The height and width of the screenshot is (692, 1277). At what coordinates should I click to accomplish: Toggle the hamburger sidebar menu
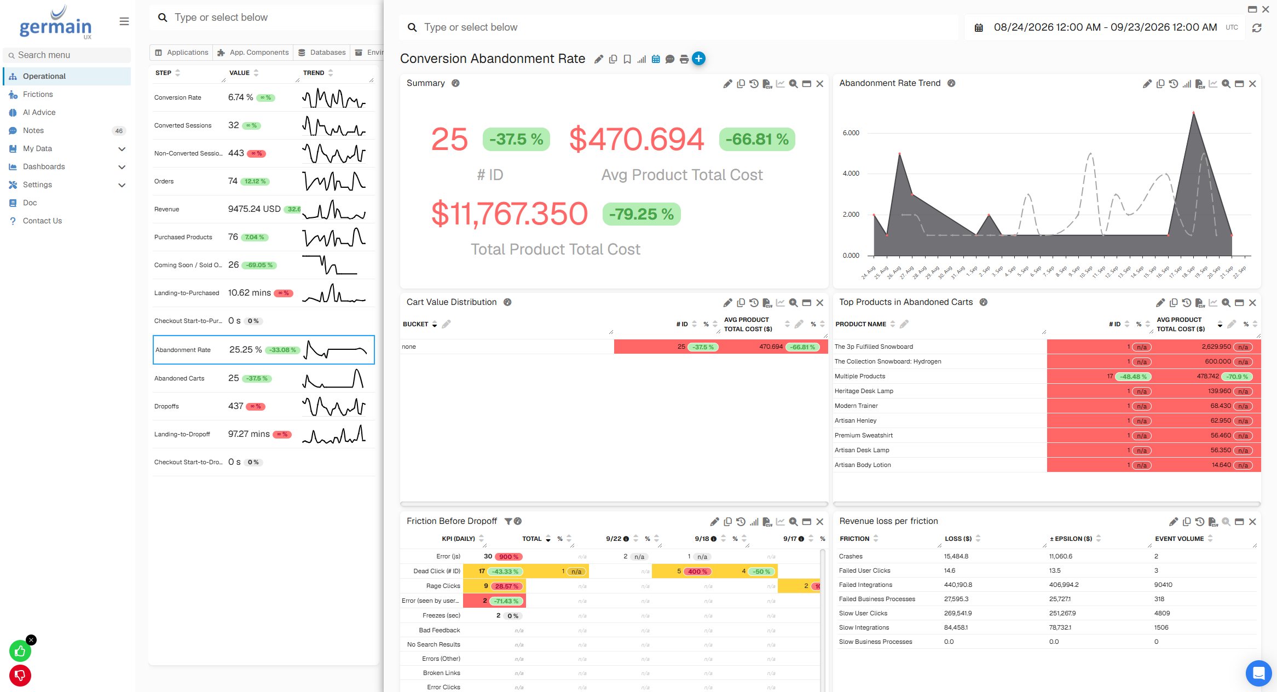click(x=124, y=21)
